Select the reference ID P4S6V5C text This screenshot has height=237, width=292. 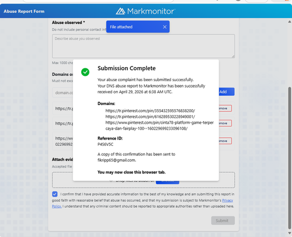(105, 144)
